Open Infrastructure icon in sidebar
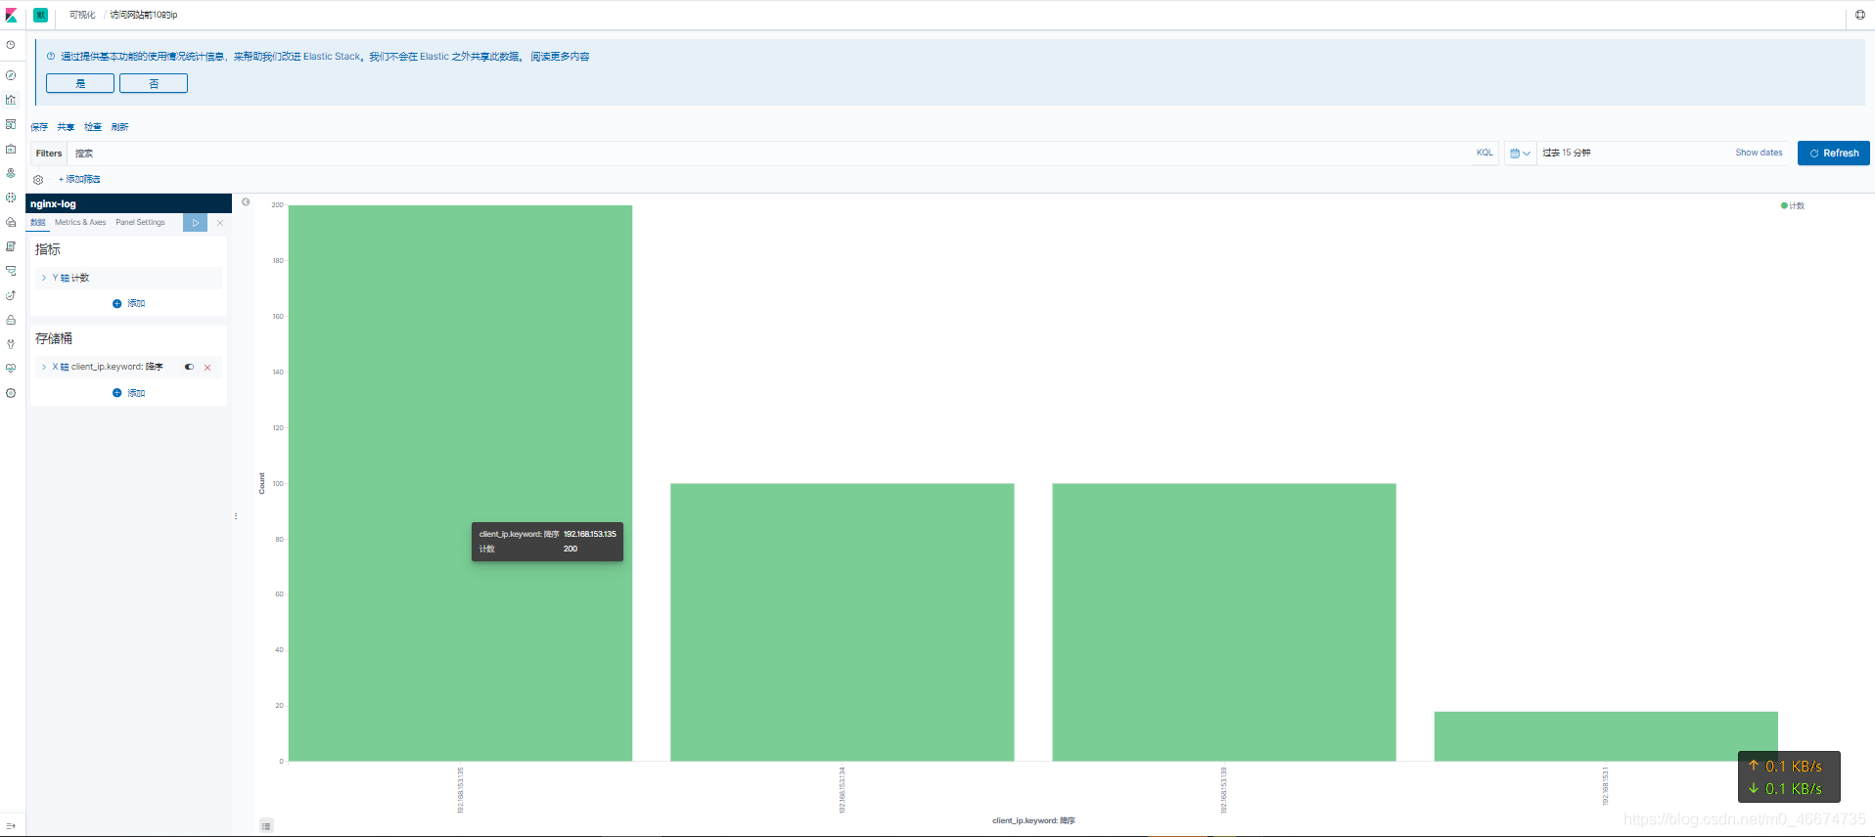 [x=11, y=222]
